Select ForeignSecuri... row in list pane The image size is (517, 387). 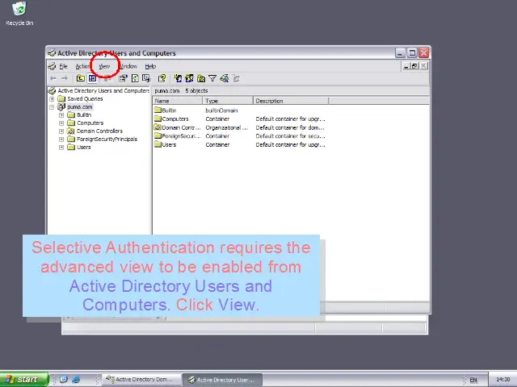(181, 136)
